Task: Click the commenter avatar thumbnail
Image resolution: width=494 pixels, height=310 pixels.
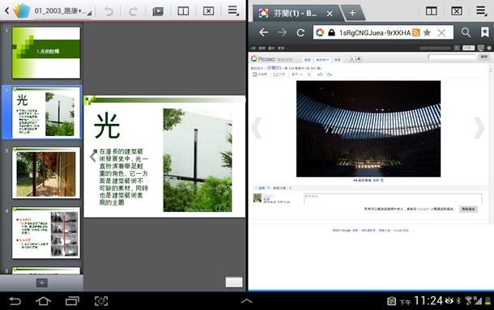Action: 258,197
